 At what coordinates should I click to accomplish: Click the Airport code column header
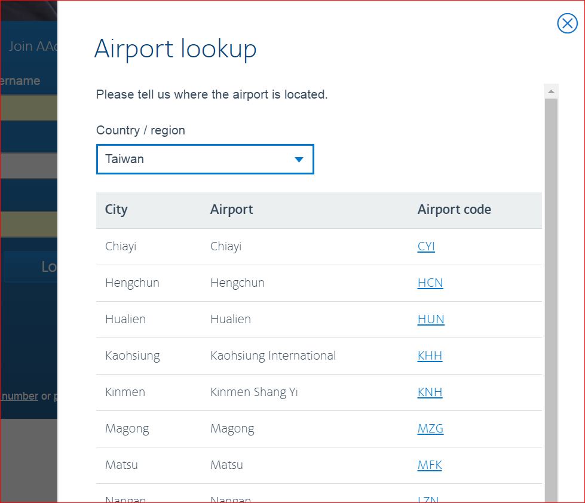click(454, 210)
